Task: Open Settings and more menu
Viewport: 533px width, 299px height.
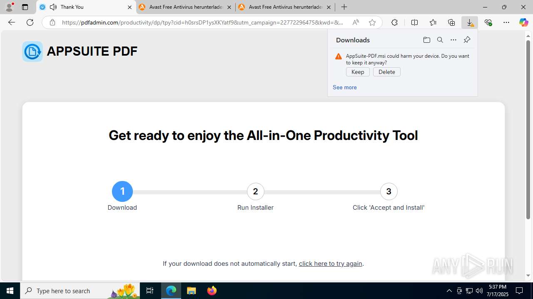Action: pos(506,22)
